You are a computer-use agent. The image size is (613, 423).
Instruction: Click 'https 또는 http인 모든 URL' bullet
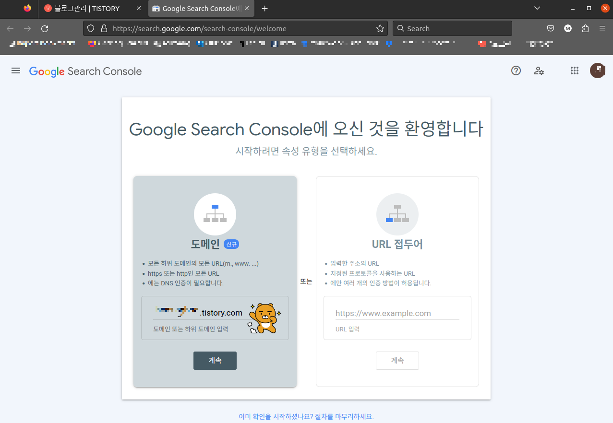[x=183, y=273]
